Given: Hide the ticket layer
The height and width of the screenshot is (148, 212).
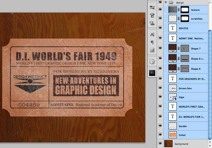Looking at the screenshot, I should [x=160, y=135].
